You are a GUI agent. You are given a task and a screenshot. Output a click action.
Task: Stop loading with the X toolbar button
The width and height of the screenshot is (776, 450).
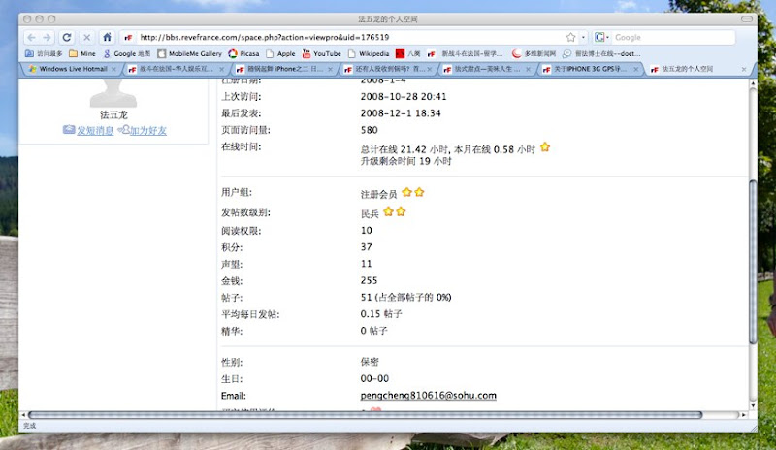pos(86,37)
